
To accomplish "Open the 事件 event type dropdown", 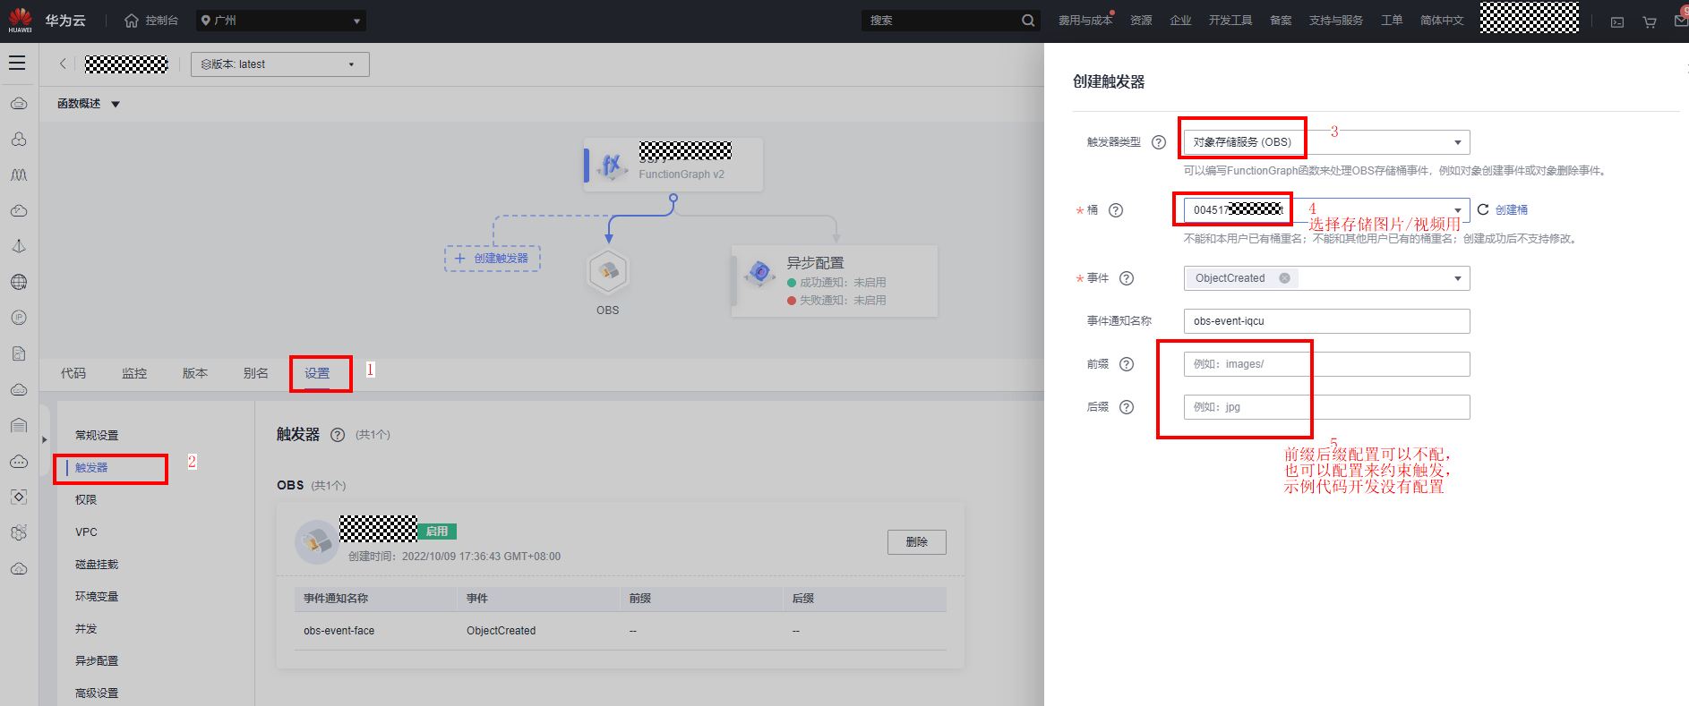I will click(1326, 278).
